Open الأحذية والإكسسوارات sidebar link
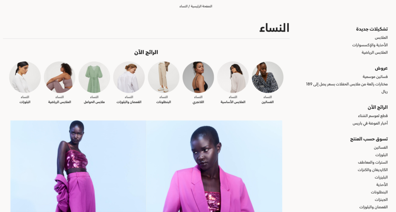This screenshot has width=396, height=212. coord(370,45)
